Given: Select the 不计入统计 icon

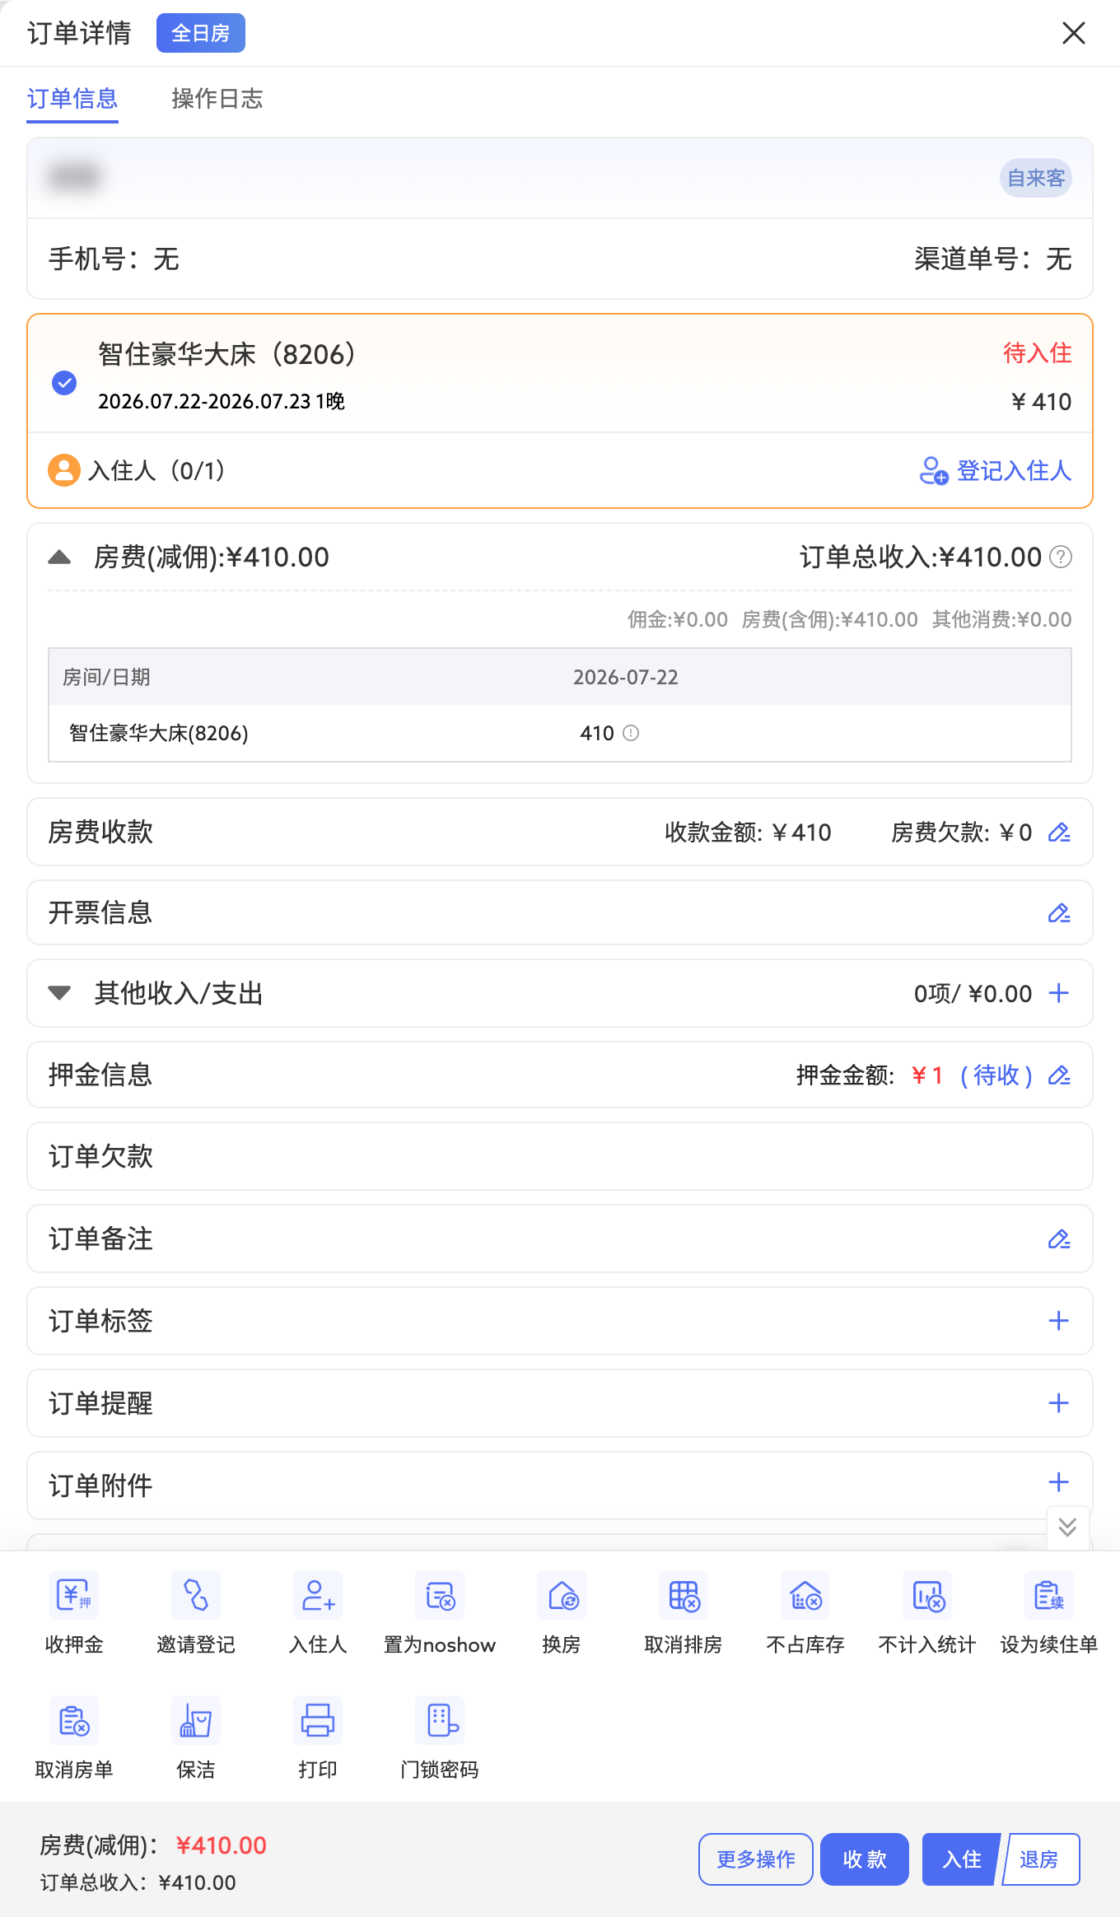Looking at the screenshot, I should click(x=927, y=1596).
